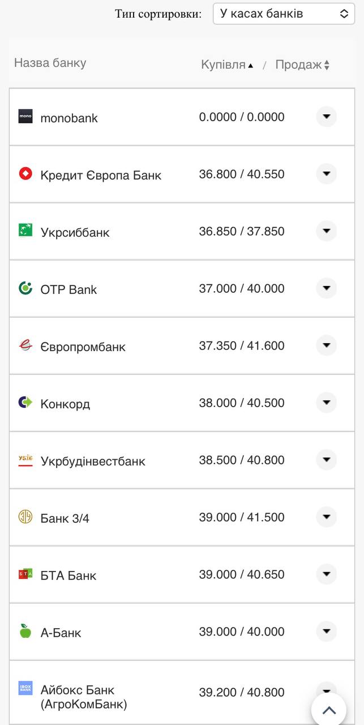Open the monobank bank page link
364x725 pixels.
click(68, 118)
